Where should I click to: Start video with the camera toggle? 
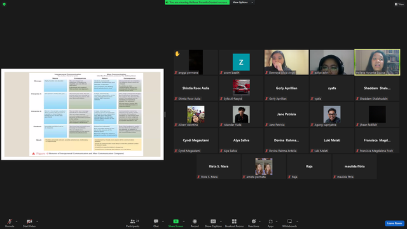pos(29,223)
